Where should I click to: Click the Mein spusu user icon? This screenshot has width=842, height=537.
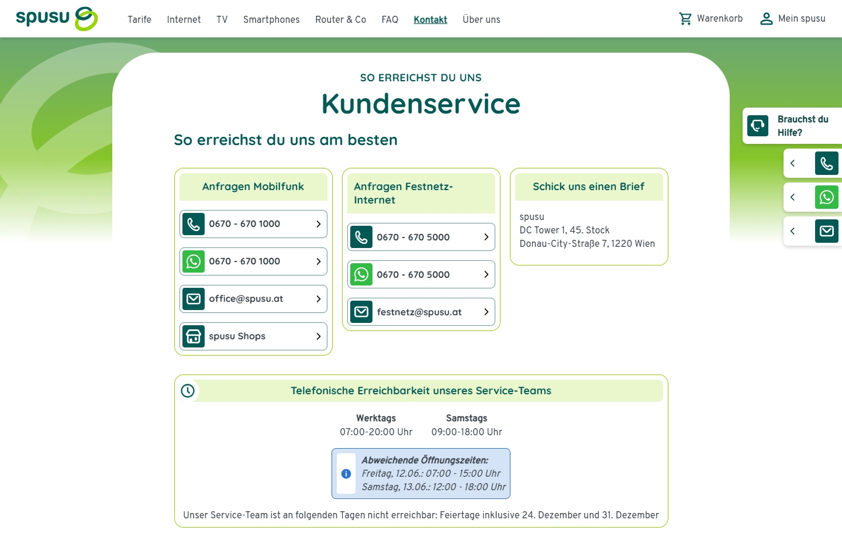click(x=766, y=19)
